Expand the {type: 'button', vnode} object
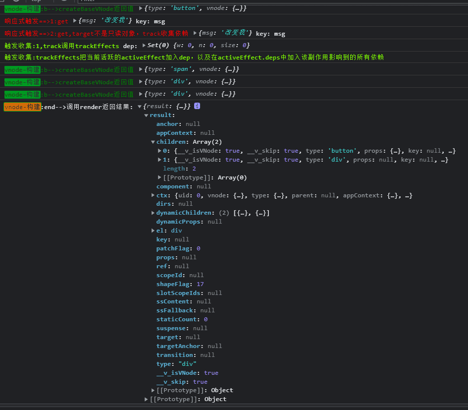The height and width of the screenshot is (410, 468). pyautogui.click(x=141, y=8)
